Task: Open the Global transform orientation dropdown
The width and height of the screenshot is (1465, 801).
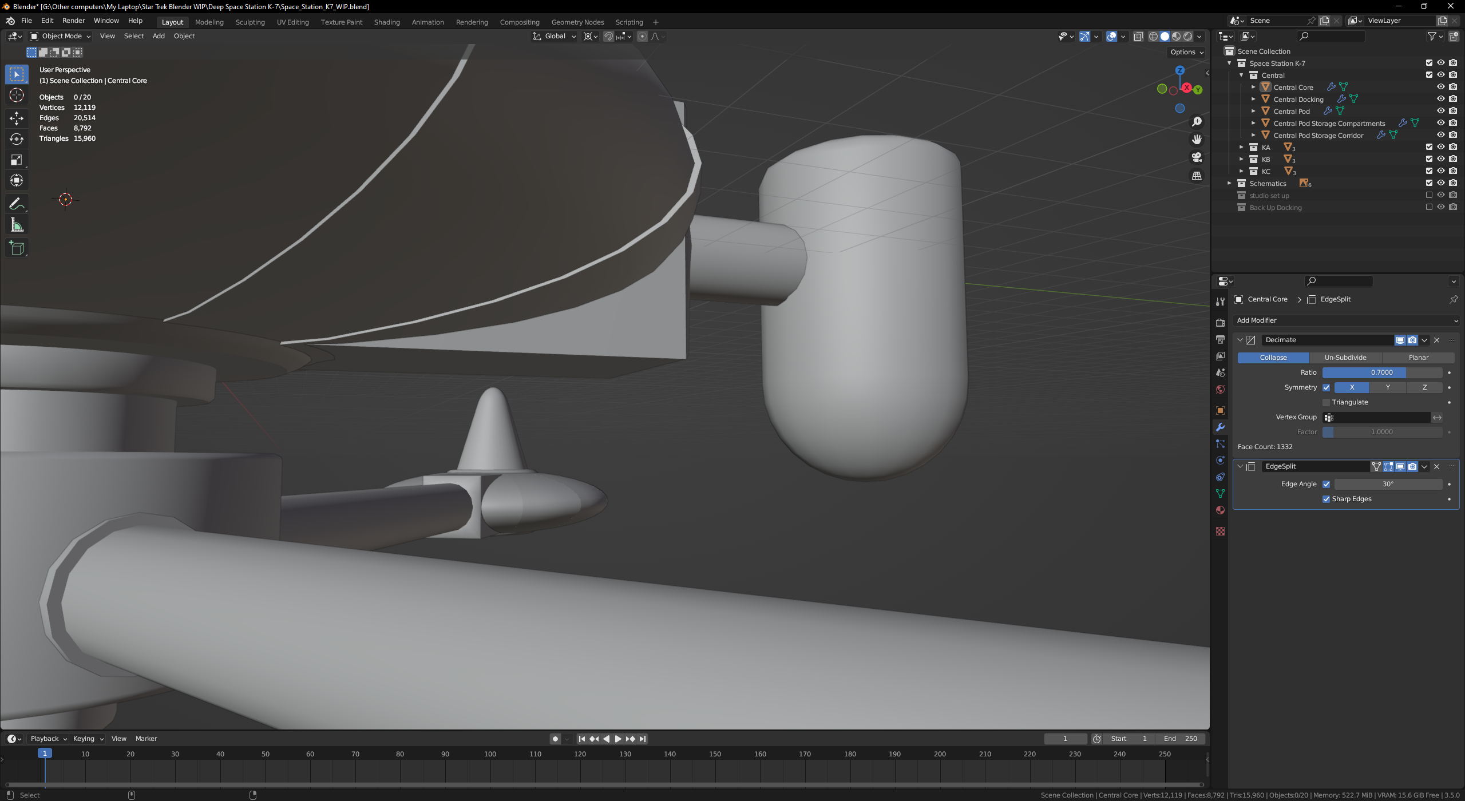Action: [x=554, y=36]
